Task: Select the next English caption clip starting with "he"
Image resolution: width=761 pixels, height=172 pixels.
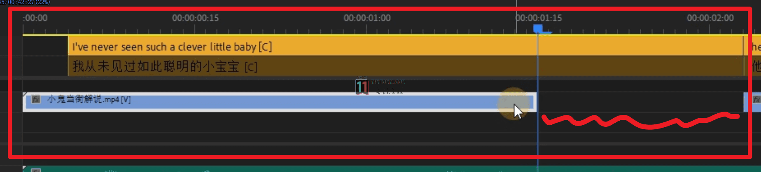Action: (752, 46)
